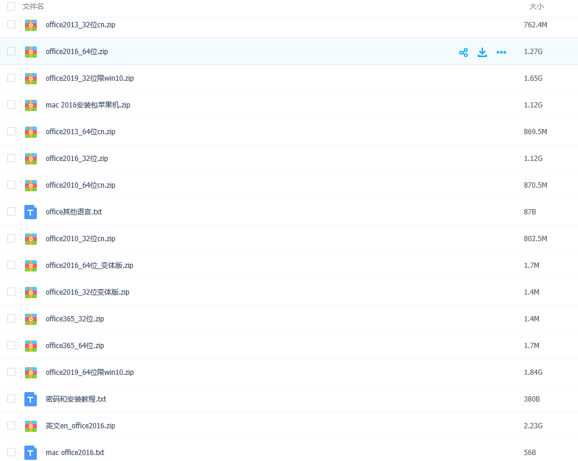Select the checkbox for office2010_64位cn.zip
This screenshot has width=578, height=461.
pyautogui.click(x=11, y=185)
